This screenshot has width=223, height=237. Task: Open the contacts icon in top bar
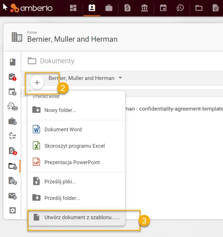[x=92, y=8]
